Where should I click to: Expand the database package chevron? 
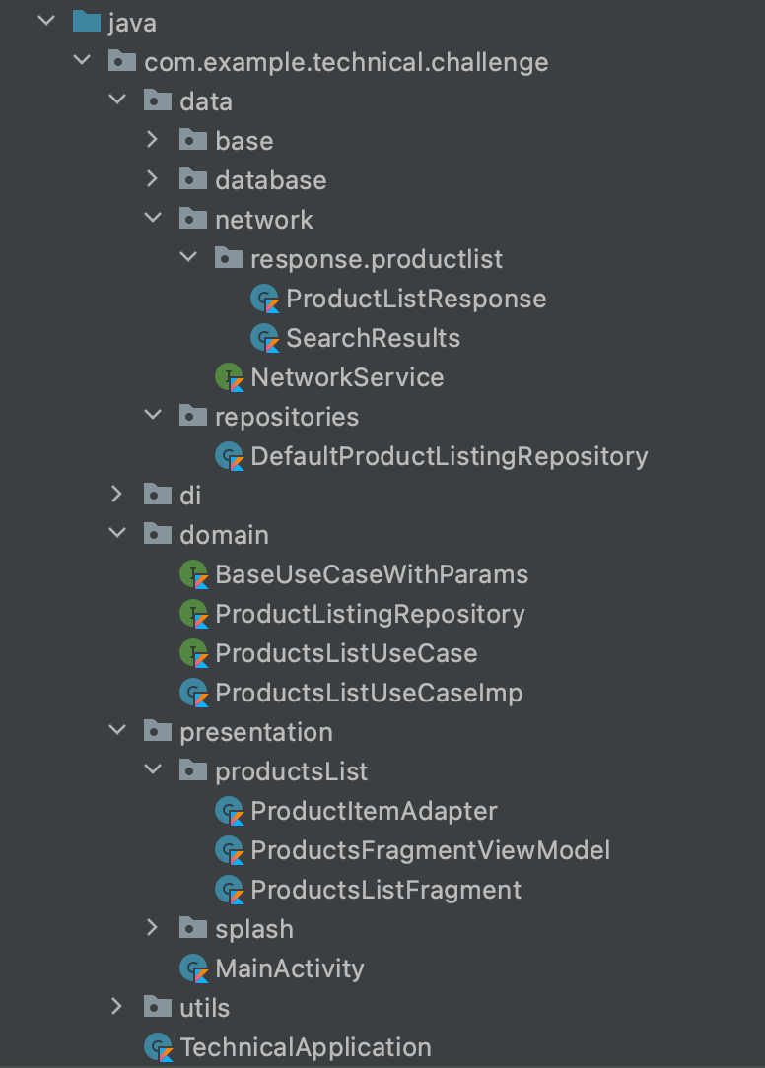pyautogui.click(x=152, y=179)
